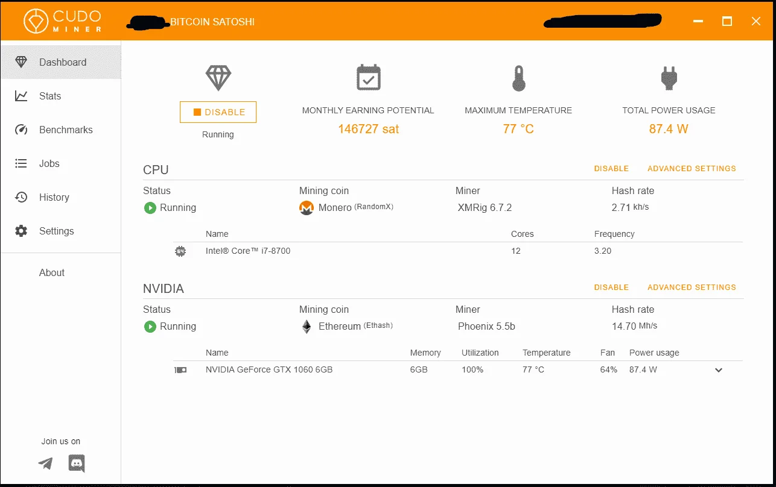Click the 77 °C maximum temperature value

tap(518, 129)
